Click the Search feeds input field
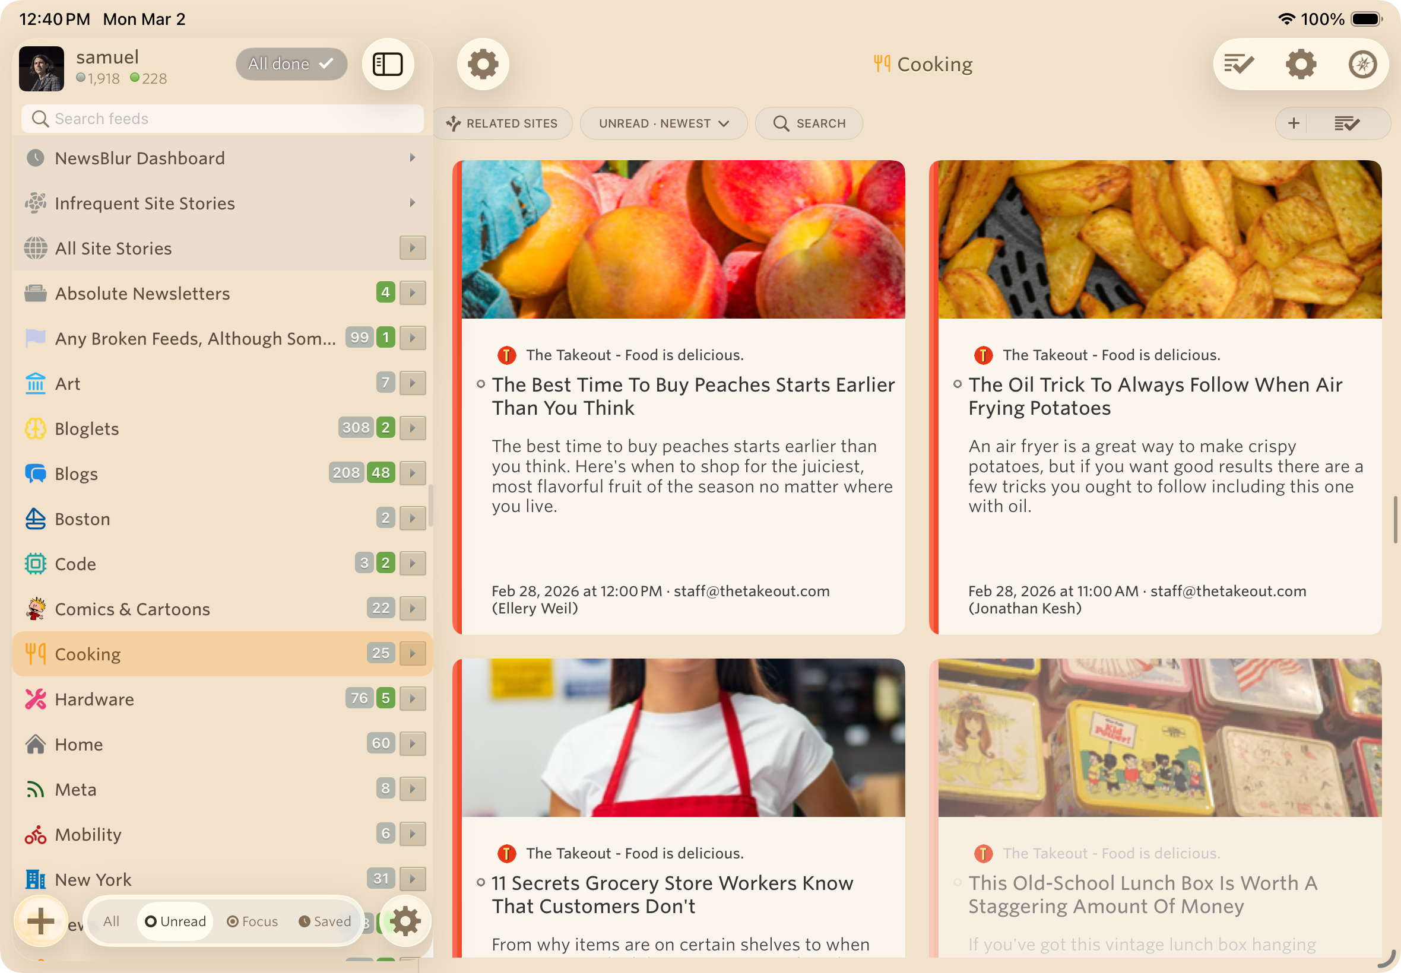Image resolution: width=1401 pixels, height=973 pixels. (x=223, y=119)
